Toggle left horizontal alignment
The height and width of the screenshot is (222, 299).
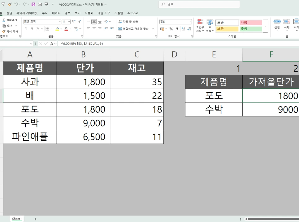click(88, 28)
